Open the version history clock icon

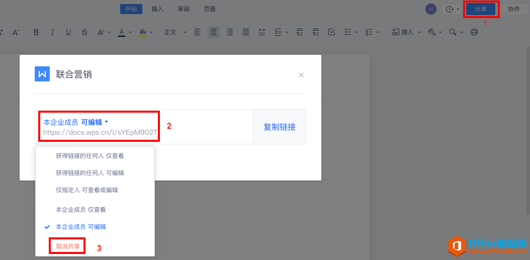[450, 10]
